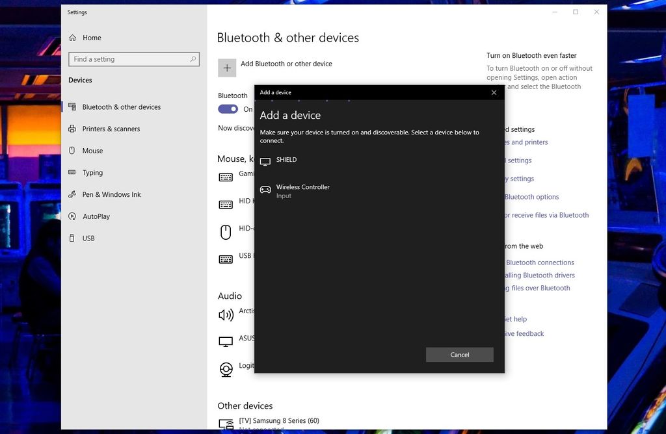666x434 pixels.
Task: Open More Bluetooth options link
Action: [x=531, y=197]
